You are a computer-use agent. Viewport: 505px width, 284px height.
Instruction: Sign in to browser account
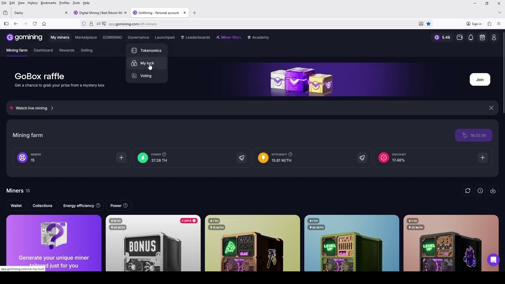coord(474,24)
